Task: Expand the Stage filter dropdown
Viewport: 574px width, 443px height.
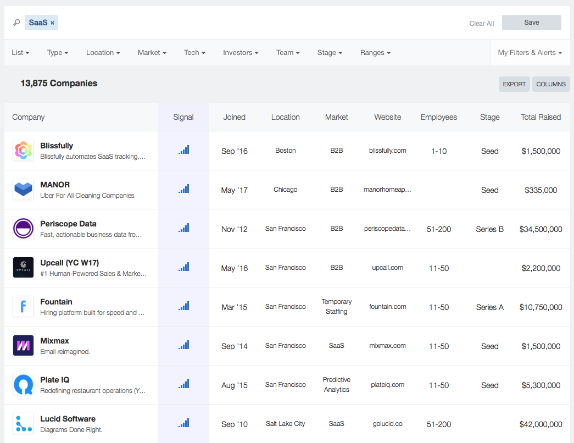Action: point(330,53)
